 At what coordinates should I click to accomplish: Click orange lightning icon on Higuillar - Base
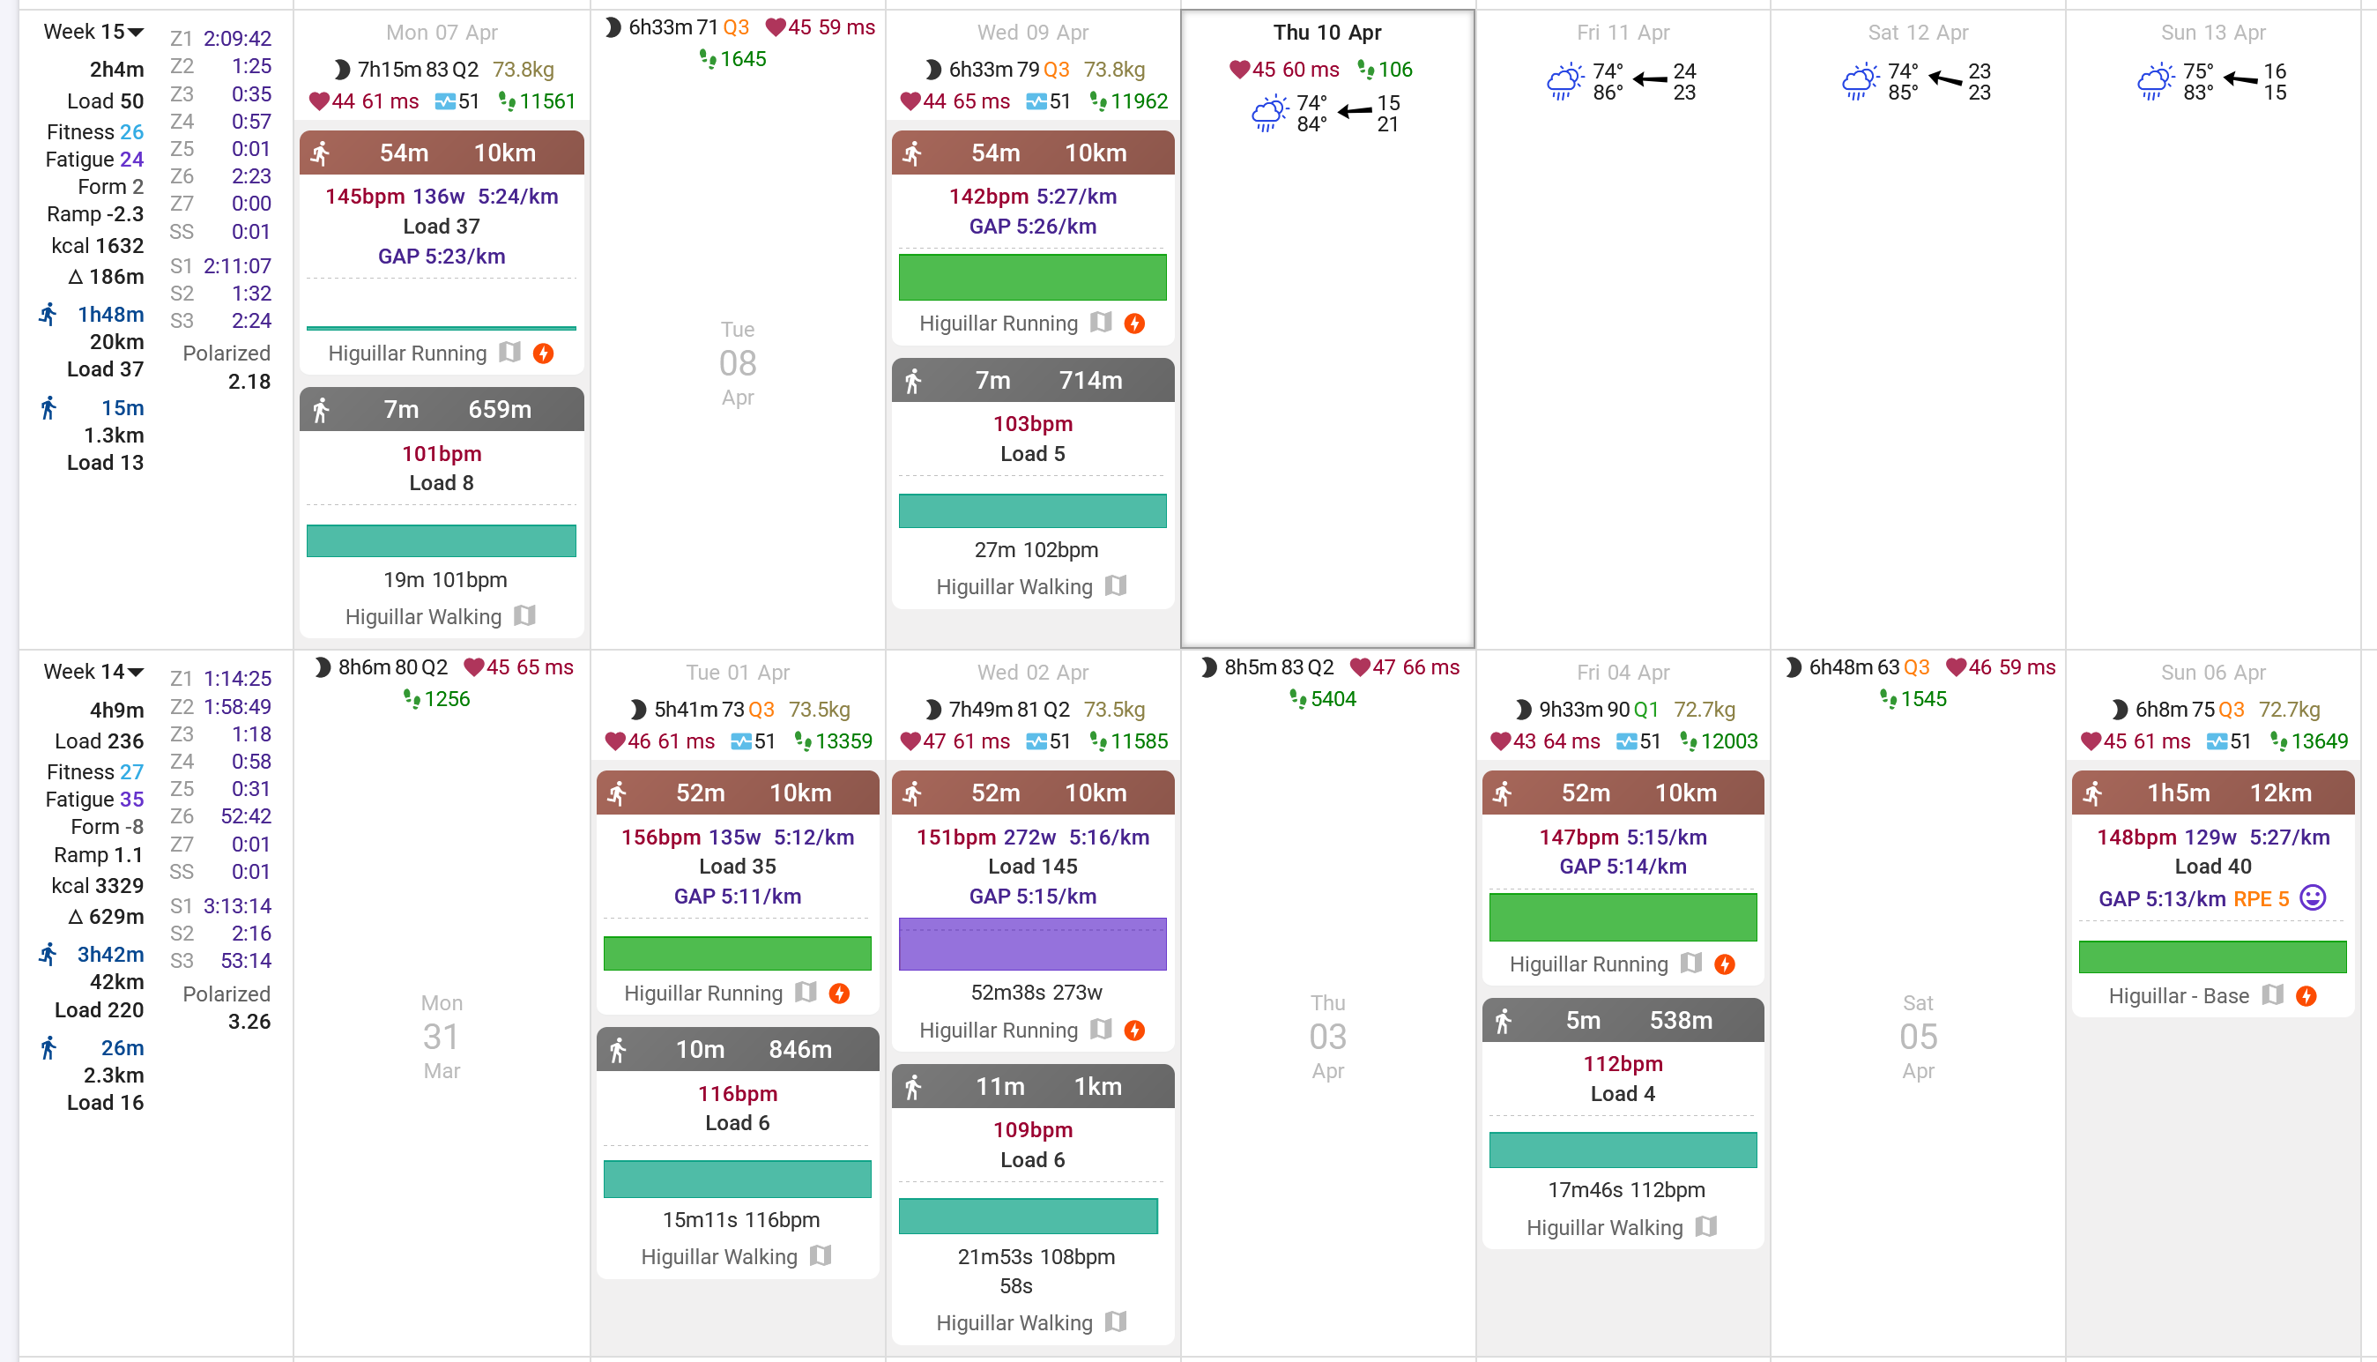click(x=2306, y=996)
